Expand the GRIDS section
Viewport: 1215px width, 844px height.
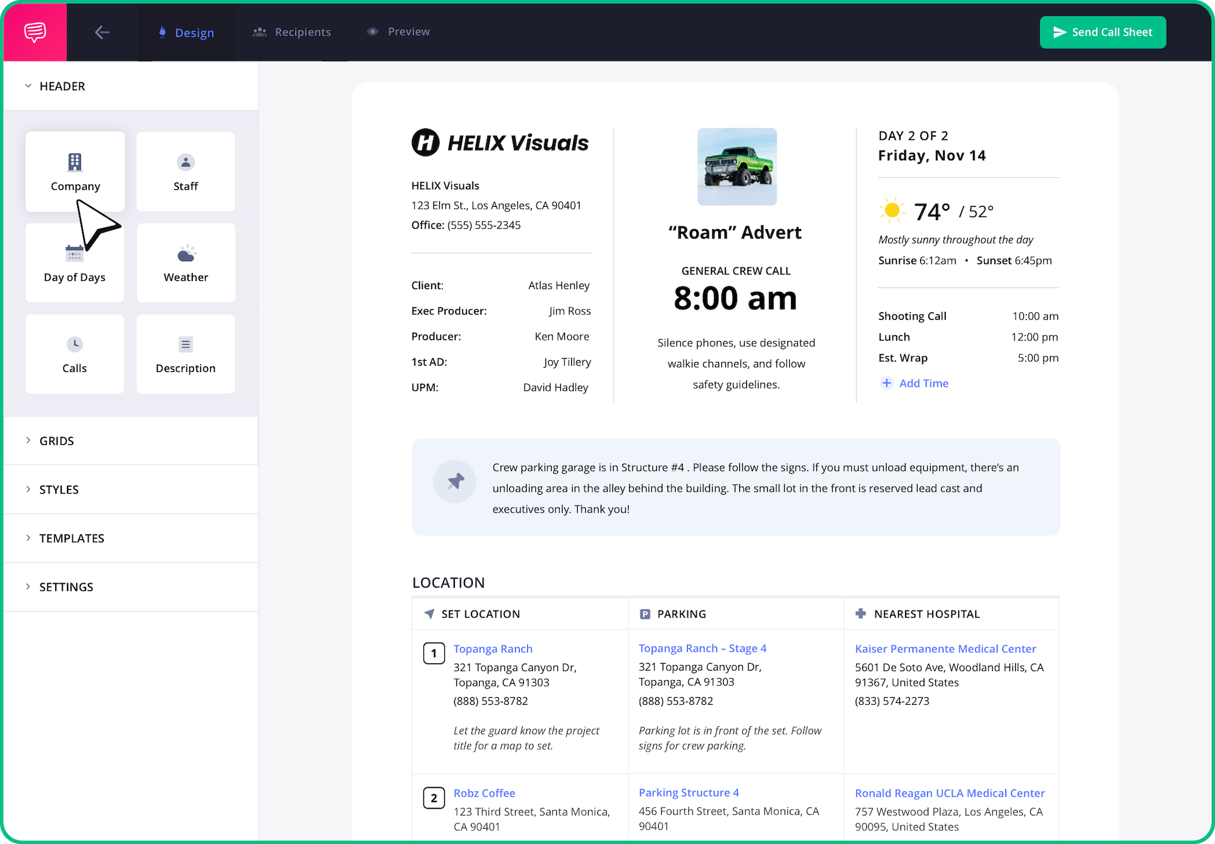pyautogui.click(x=56, y=441)
